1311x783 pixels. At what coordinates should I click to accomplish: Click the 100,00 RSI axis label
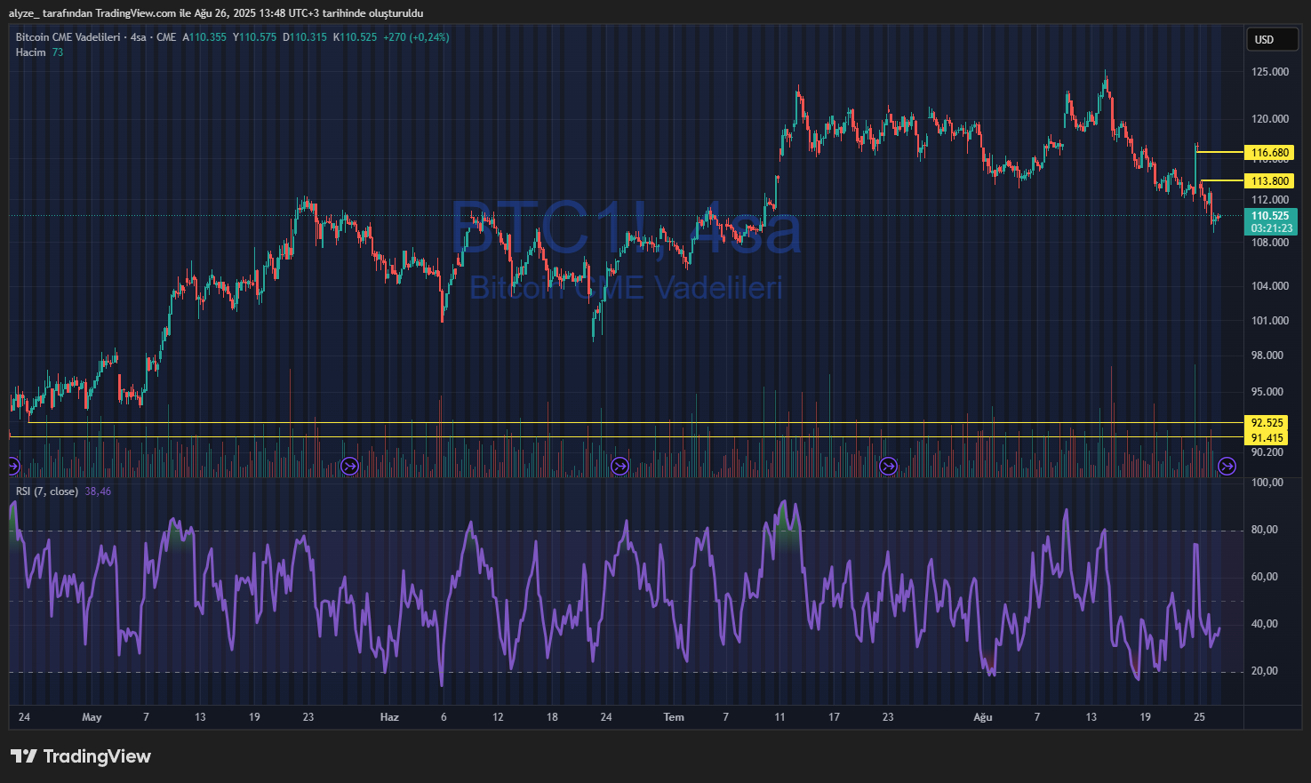[1267, 483]
